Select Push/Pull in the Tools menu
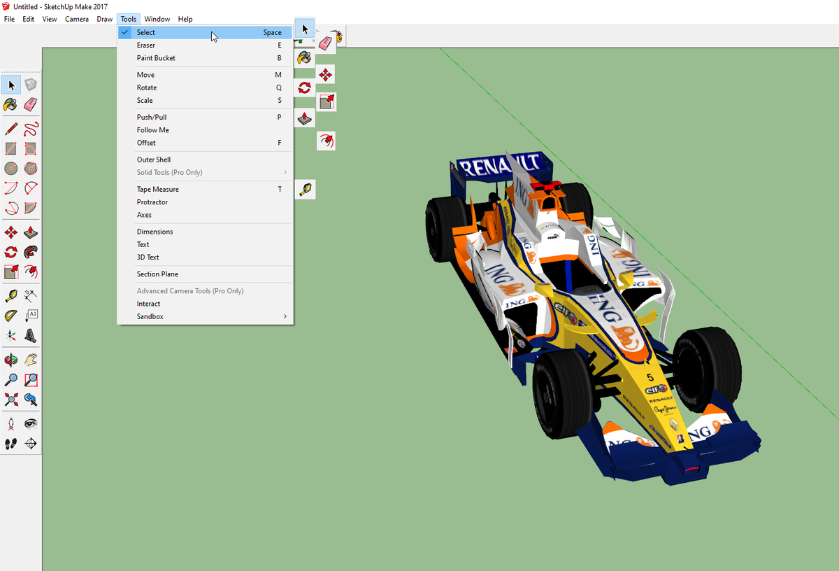 (205, 117)
